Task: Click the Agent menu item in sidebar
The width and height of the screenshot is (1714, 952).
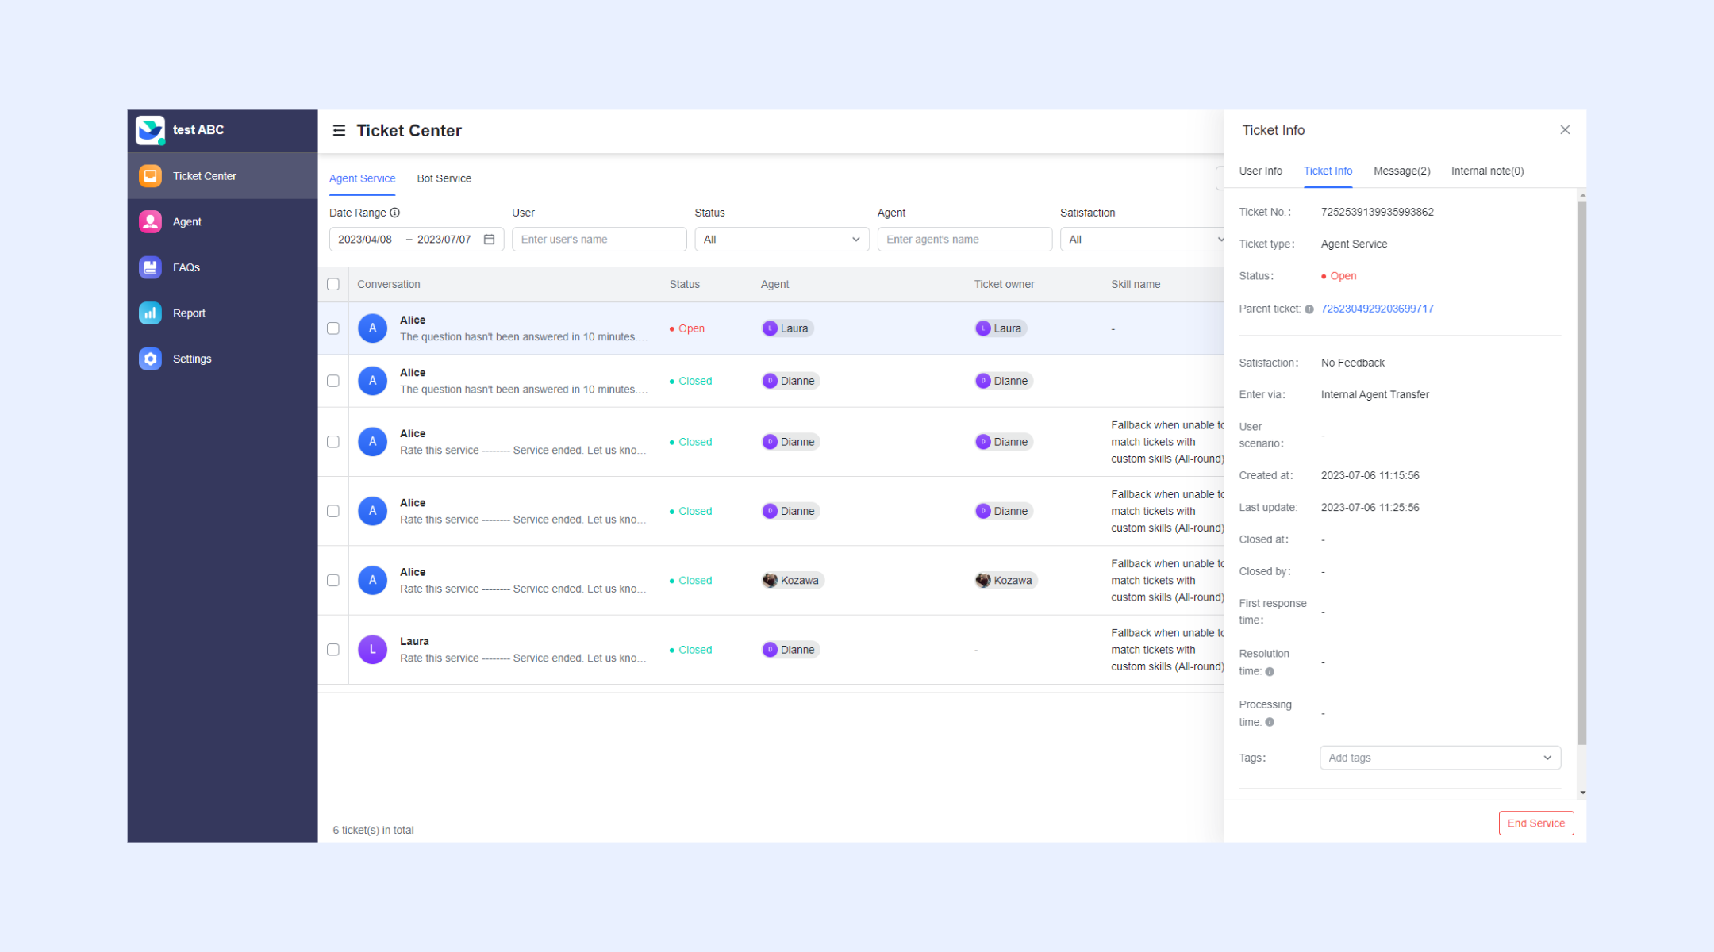Action: (x=222, y=221)
